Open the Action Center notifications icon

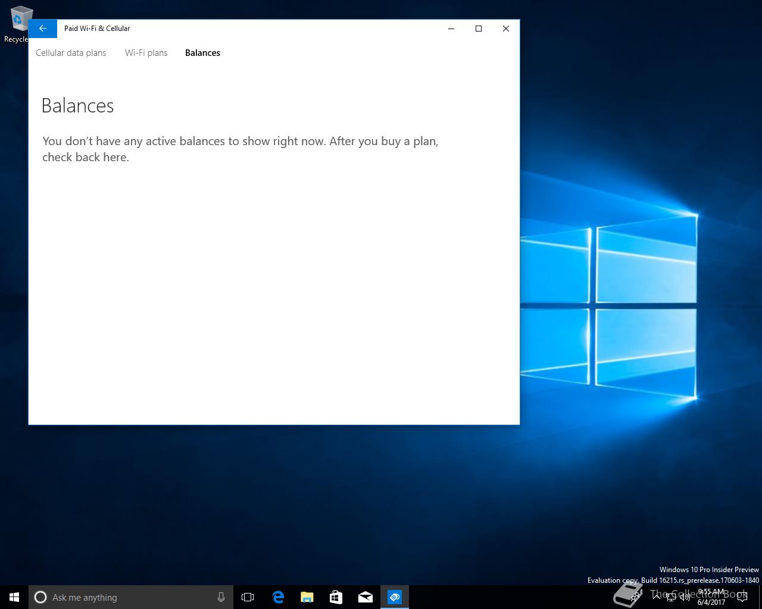tap(742, 597)
